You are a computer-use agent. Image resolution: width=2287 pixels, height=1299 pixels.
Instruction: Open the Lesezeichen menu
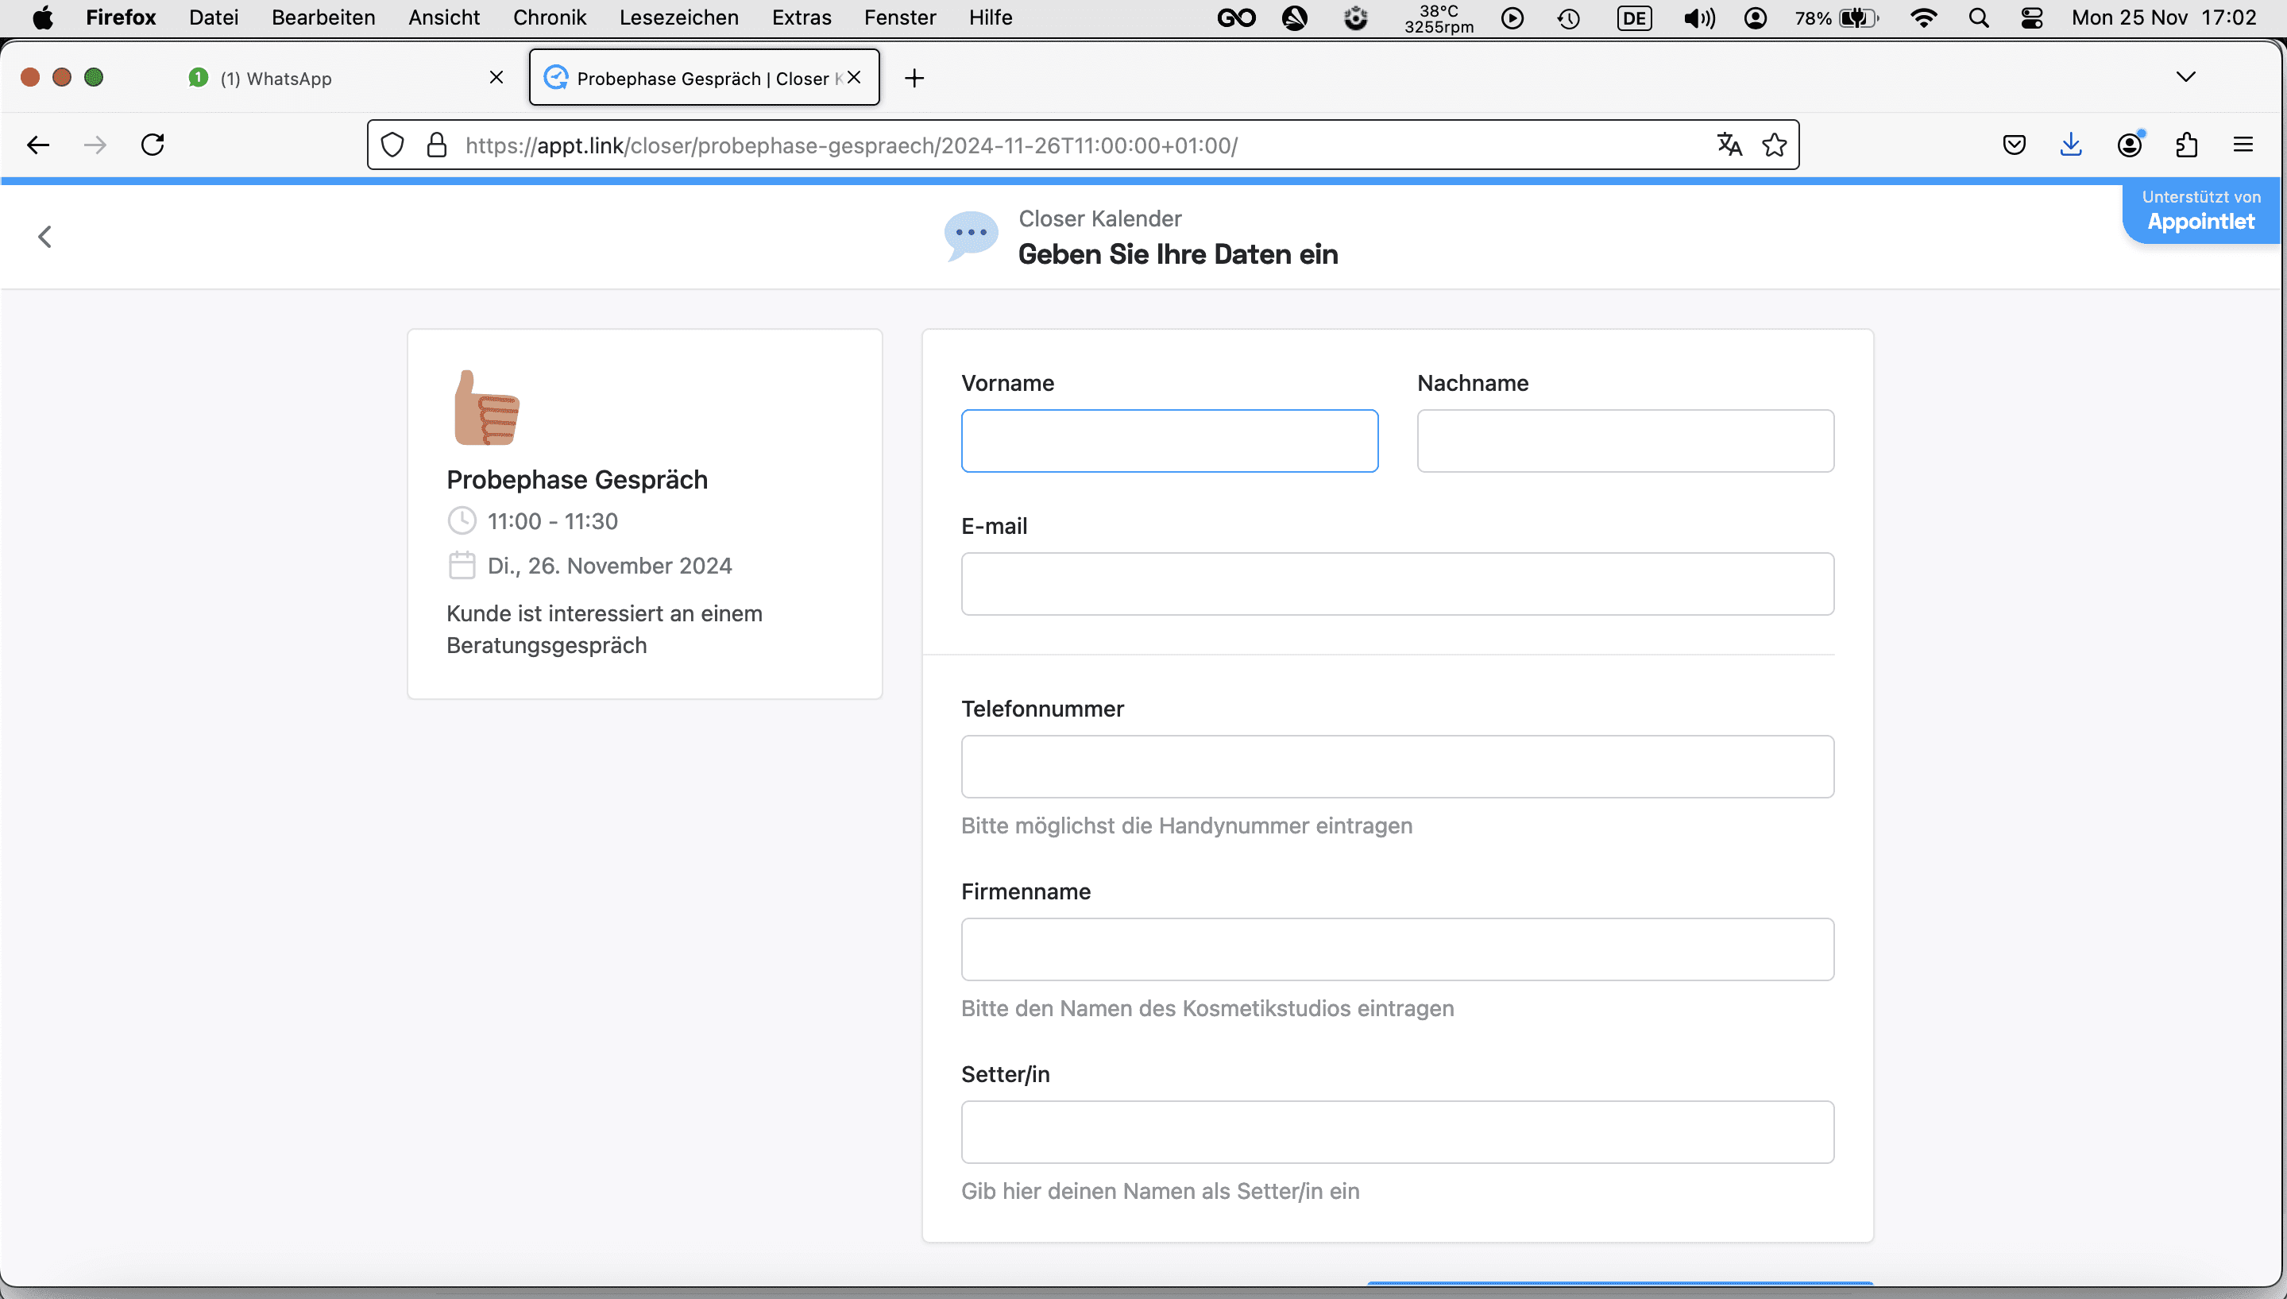(678, 17)
